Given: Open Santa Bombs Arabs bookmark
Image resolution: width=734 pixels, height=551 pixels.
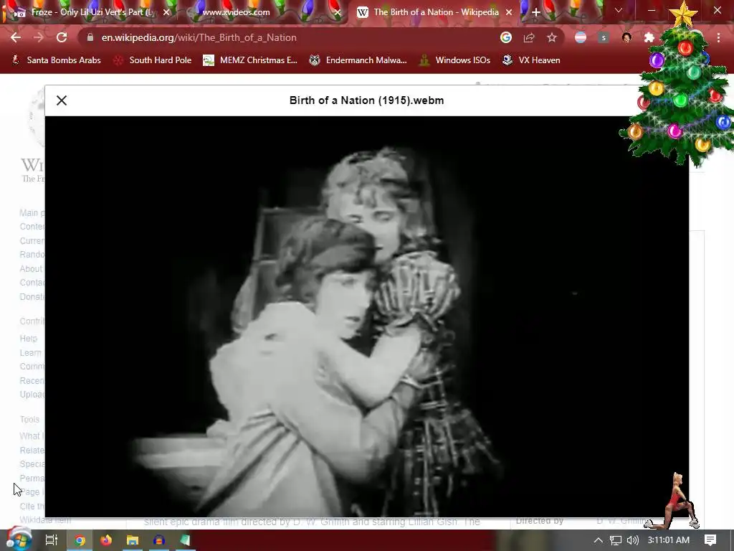Looking at the screenshot, I should 56,60.
